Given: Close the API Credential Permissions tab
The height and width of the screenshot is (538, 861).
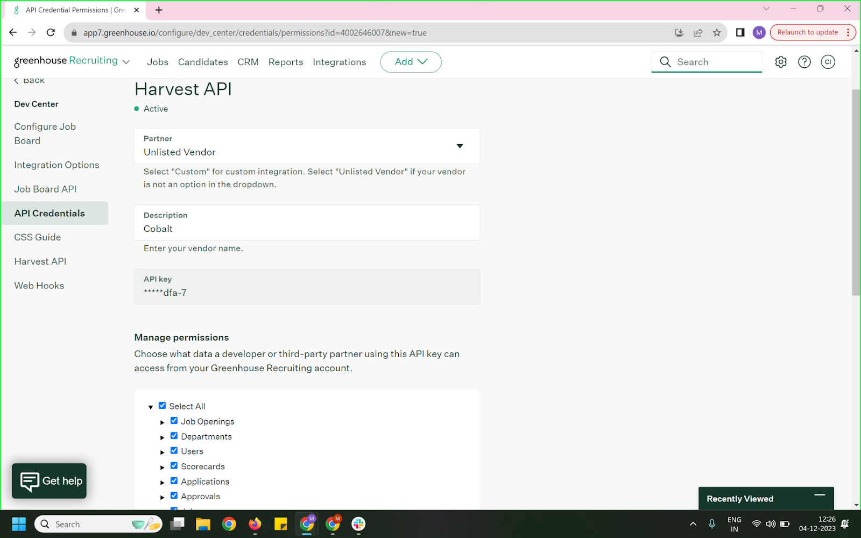Looking at the screenshot, I should point(136,10).
